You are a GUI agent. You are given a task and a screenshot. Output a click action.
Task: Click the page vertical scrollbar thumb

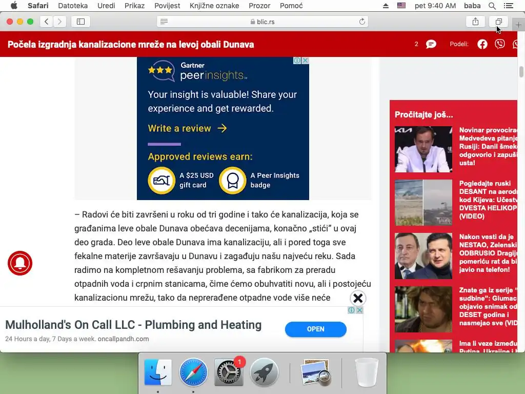[x=521, y=72]
